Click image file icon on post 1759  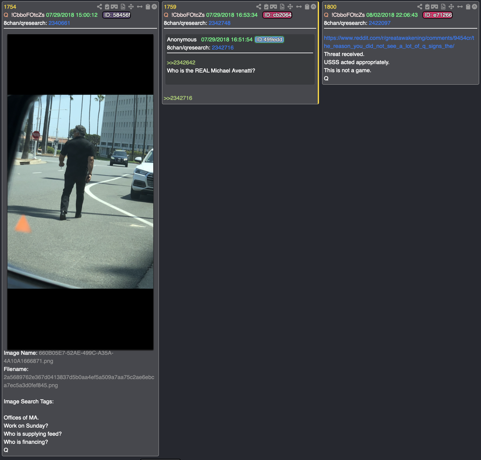tap(282, 7)
